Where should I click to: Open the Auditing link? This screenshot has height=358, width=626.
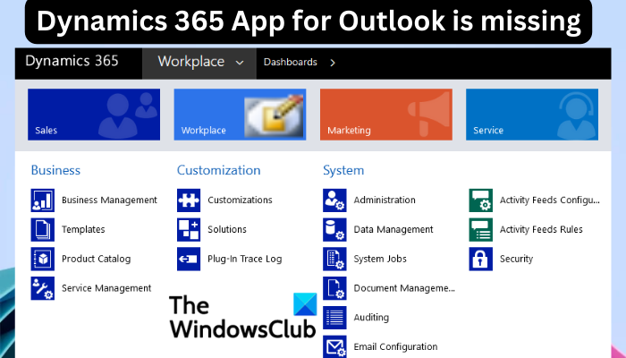pos(371,318)
